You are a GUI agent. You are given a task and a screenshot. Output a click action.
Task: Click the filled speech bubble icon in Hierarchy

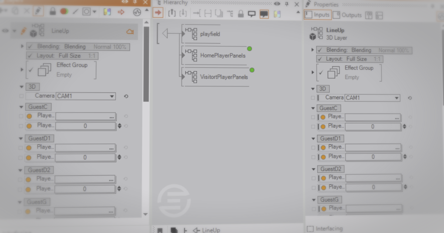click(264, 14)
